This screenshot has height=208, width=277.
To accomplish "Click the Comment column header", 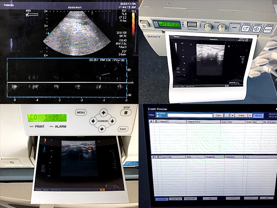I will 234,157.
